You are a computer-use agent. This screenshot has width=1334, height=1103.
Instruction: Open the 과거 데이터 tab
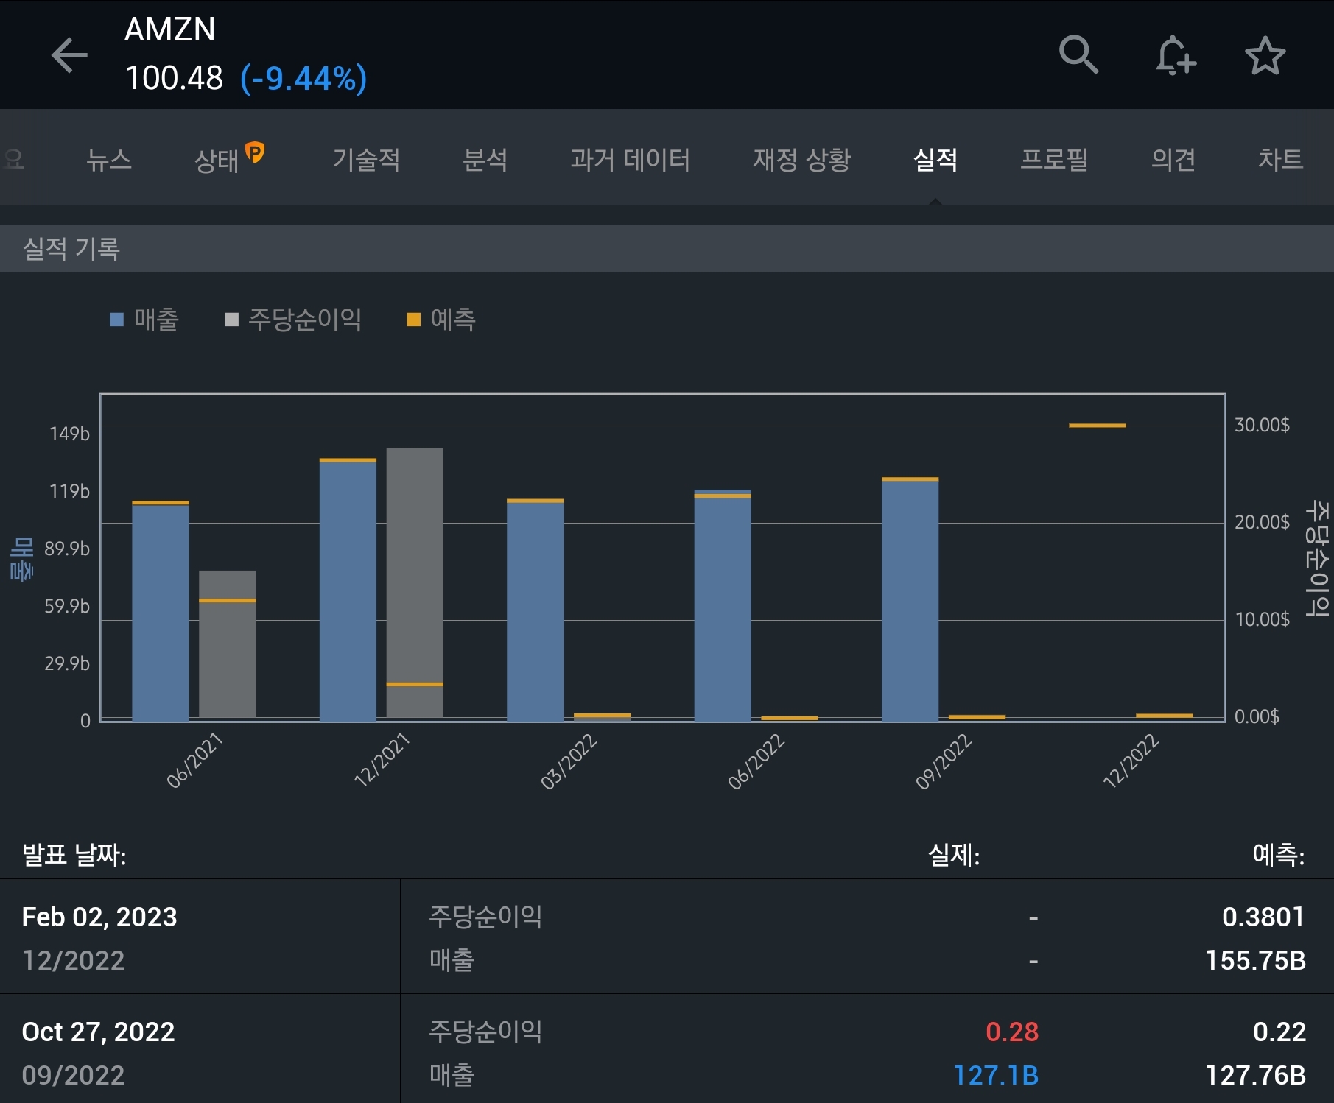(x=630, y=159)
